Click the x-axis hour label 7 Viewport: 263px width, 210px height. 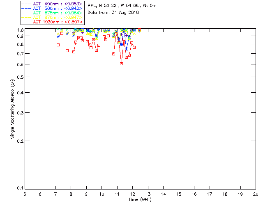click(55, 194)
